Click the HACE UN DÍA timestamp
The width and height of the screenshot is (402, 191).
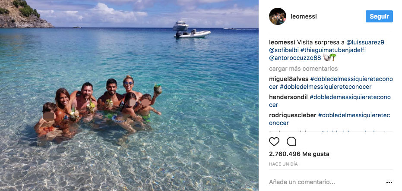click(283, 164)
